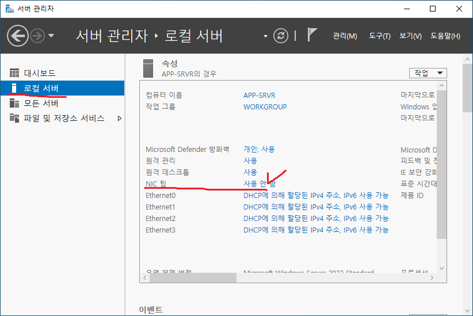Screen dimensions: 473x316
Task: Click the 로컬 서버 icon in sidebar
Action: pyautogui.click(x=14, y=88)
